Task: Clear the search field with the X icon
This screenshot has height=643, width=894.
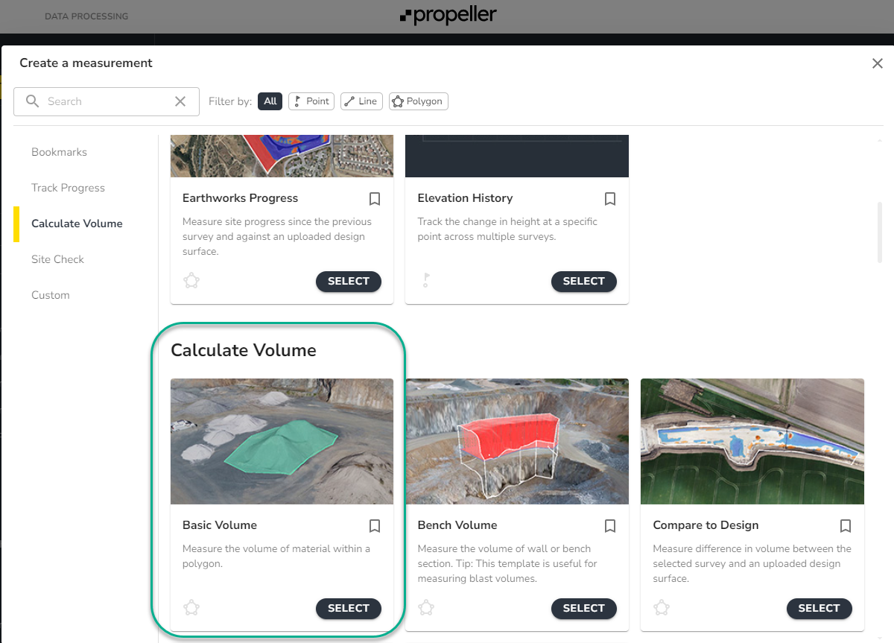Action: [180, 101]
